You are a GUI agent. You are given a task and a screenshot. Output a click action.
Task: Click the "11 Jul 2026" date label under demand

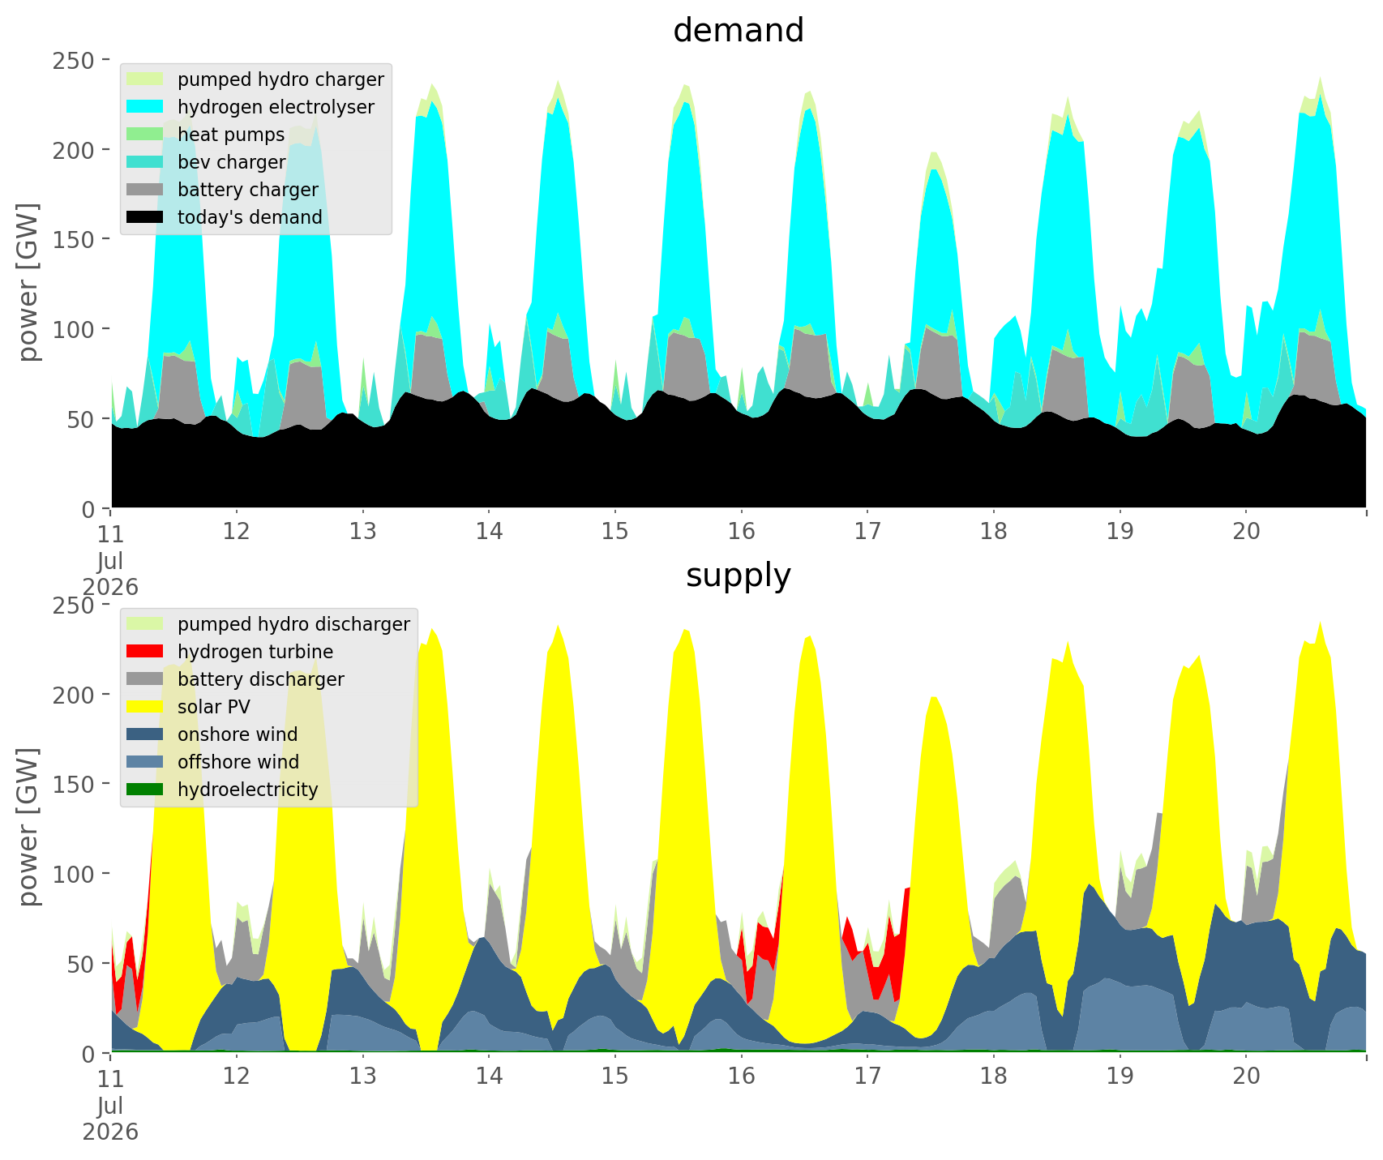[110, 560]
